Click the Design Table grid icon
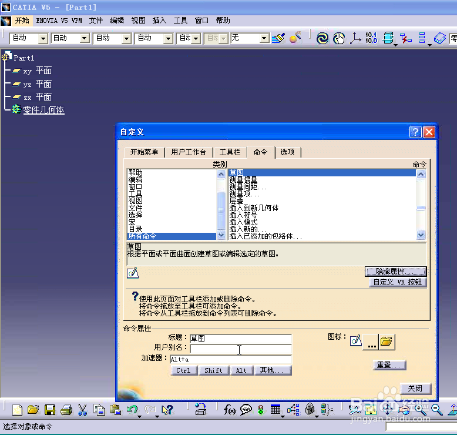 [275, 410]
